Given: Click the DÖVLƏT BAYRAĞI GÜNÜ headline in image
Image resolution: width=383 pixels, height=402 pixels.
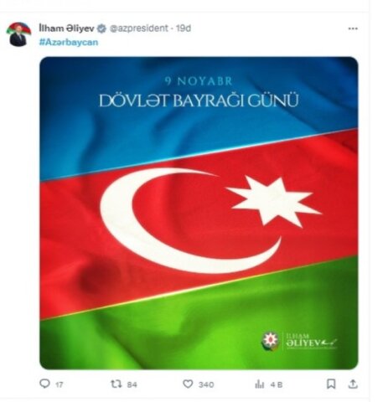Looking at the screenshot, I should [199, 100].
